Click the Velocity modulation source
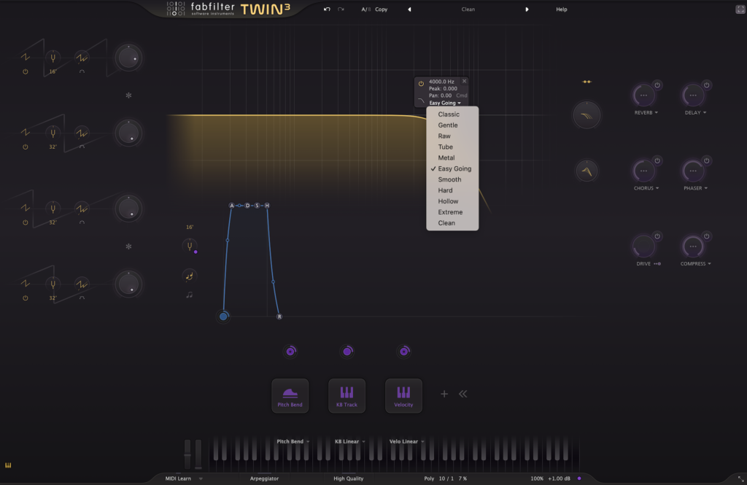The height and width of the screenshot is (485, 747). [403, 396]
